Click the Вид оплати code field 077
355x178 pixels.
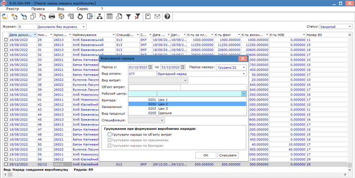[142, 74]
